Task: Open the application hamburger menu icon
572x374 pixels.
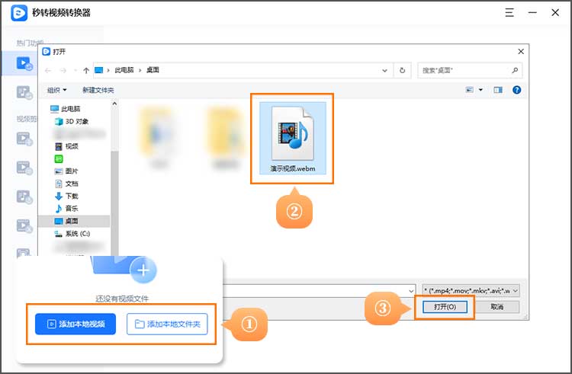Action: 509,13
